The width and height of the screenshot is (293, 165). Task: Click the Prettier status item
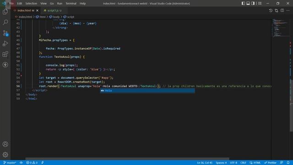tap(270, 163)
